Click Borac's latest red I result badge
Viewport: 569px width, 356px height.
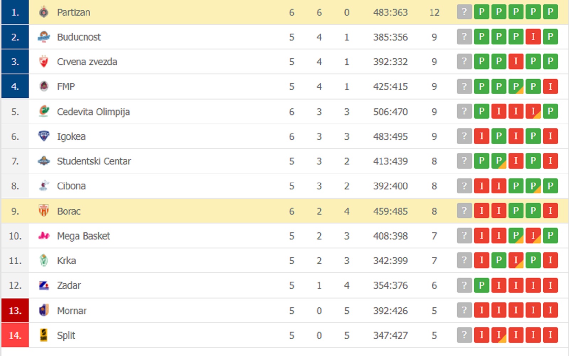(550, 211)
